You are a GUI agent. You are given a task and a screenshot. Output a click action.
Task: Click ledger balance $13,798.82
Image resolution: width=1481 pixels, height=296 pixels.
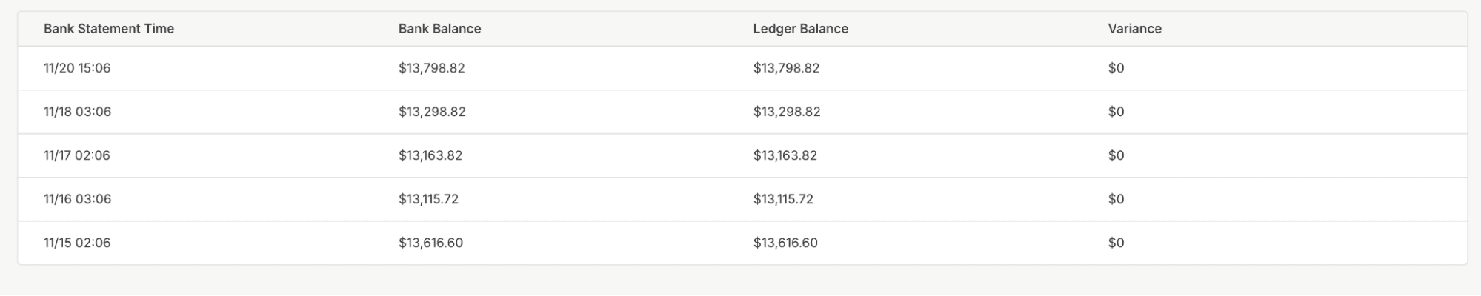786,68
